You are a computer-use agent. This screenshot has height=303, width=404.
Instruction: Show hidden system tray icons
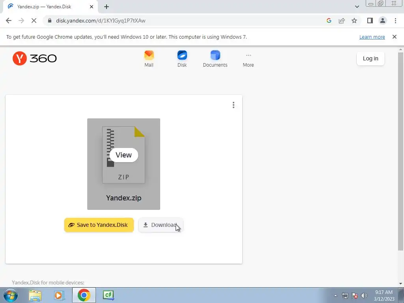click(x=335, y=296)
